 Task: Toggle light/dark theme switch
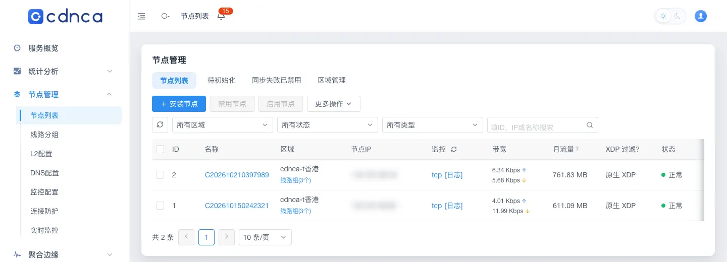point(670,16)
